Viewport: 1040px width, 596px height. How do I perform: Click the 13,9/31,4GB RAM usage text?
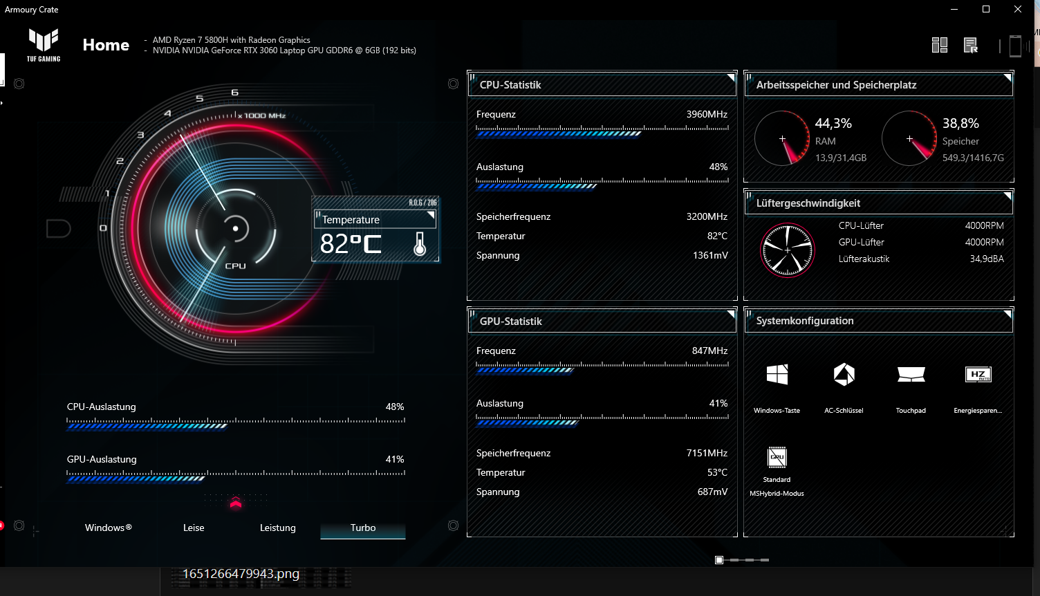[x=841, y=158]
